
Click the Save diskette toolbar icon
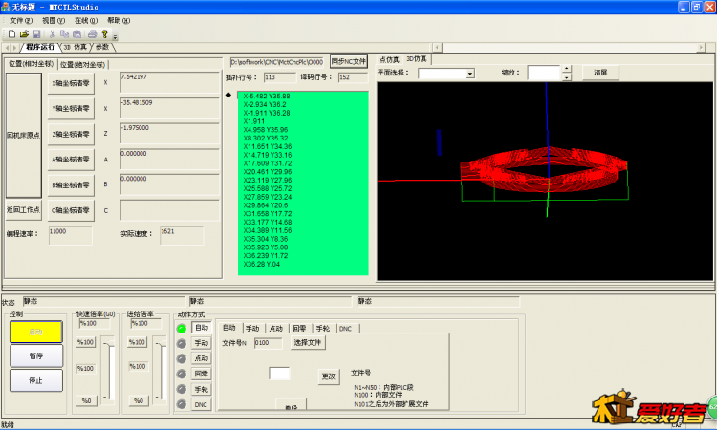36,33
